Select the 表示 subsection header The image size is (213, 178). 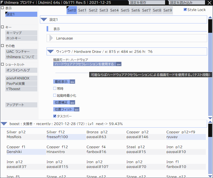tap(127, 29)
